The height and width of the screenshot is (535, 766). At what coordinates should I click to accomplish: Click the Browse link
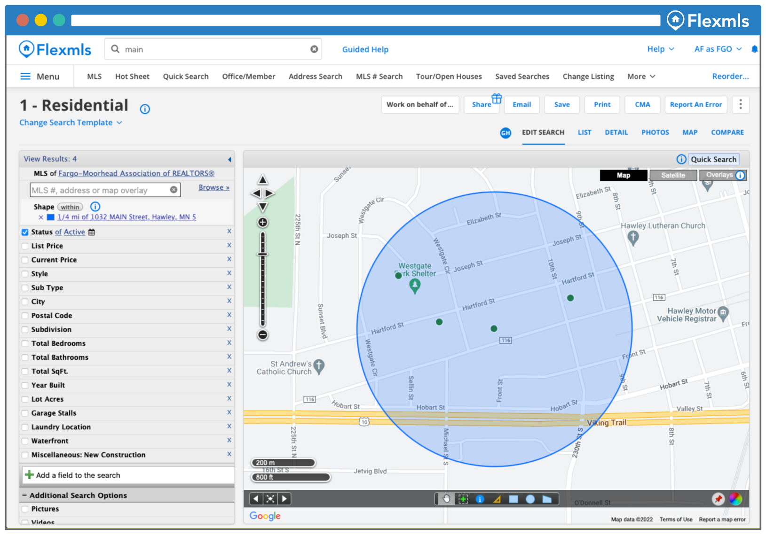[x=214, y=187]
